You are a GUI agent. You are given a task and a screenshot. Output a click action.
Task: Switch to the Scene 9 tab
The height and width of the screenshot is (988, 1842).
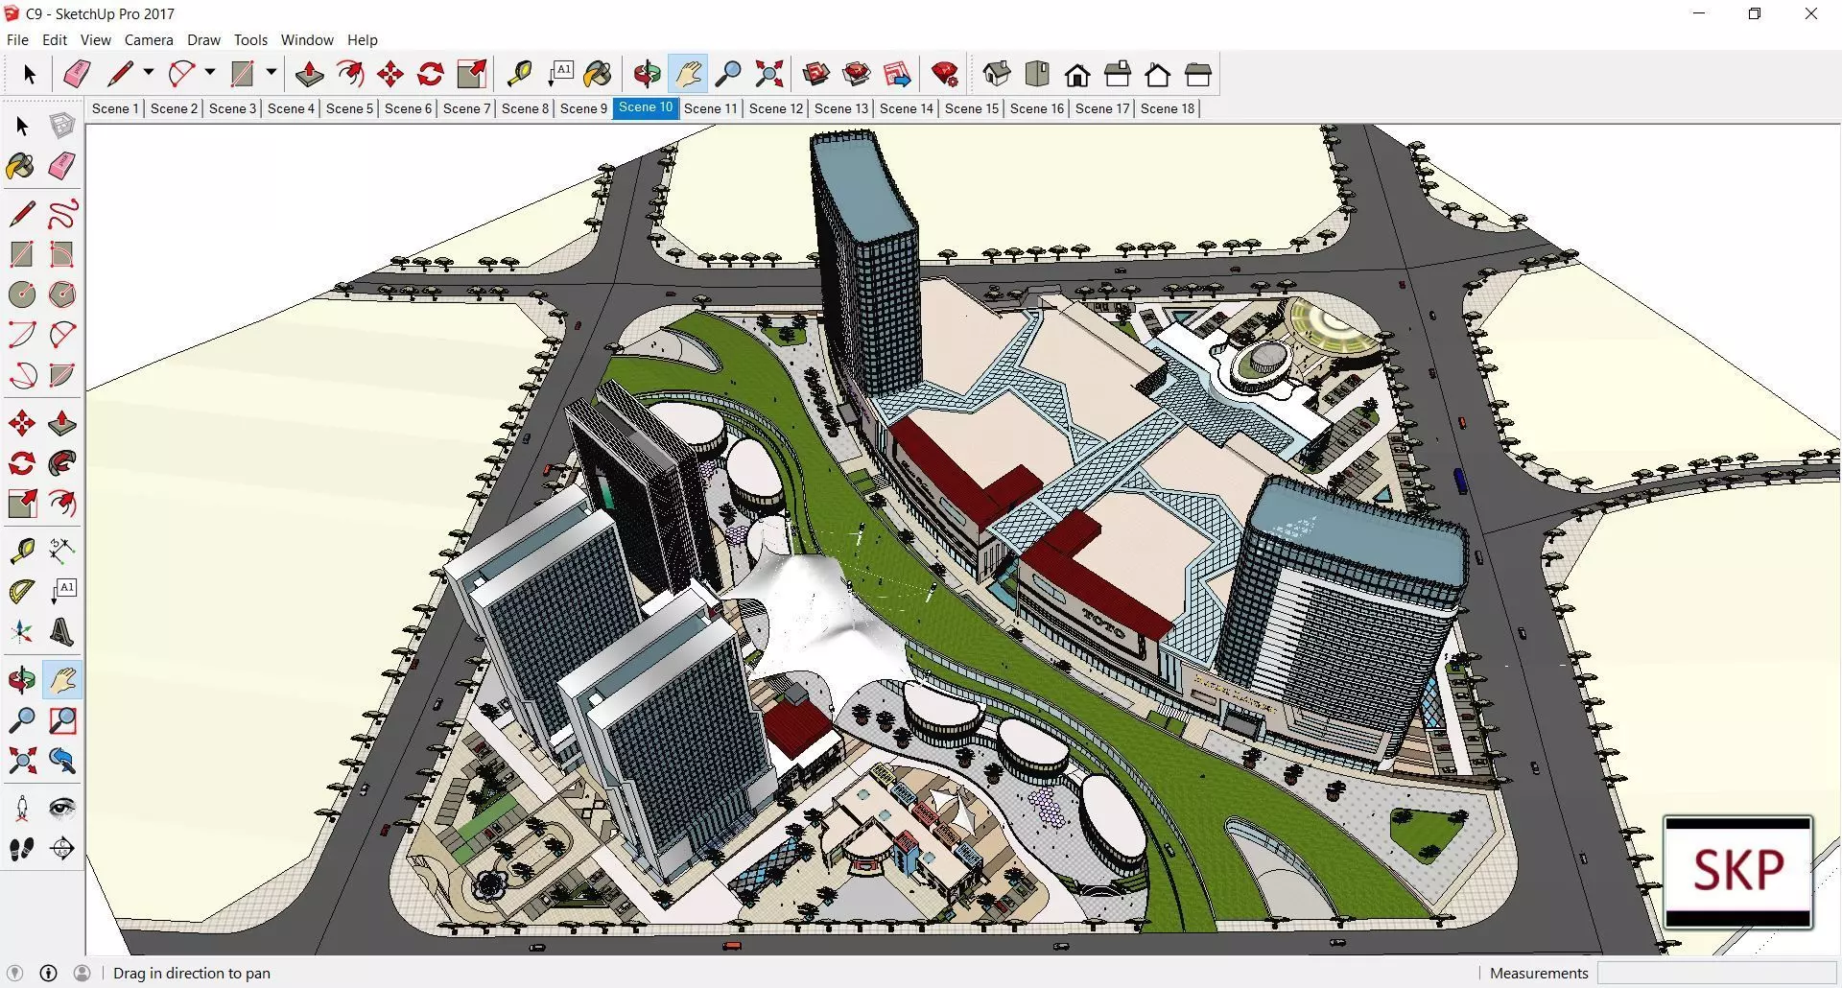click(583, 108)
